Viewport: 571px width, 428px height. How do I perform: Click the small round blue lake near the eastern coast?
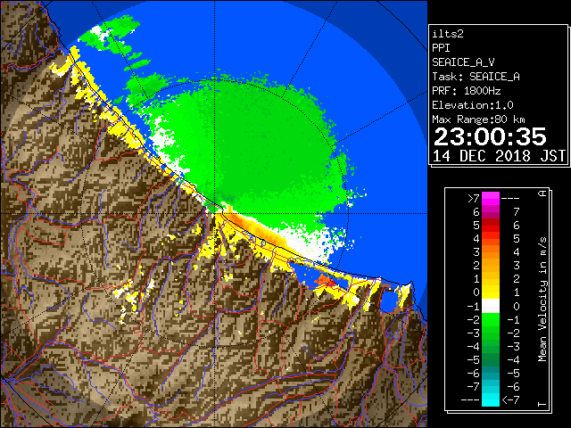(x=388, y=300)
